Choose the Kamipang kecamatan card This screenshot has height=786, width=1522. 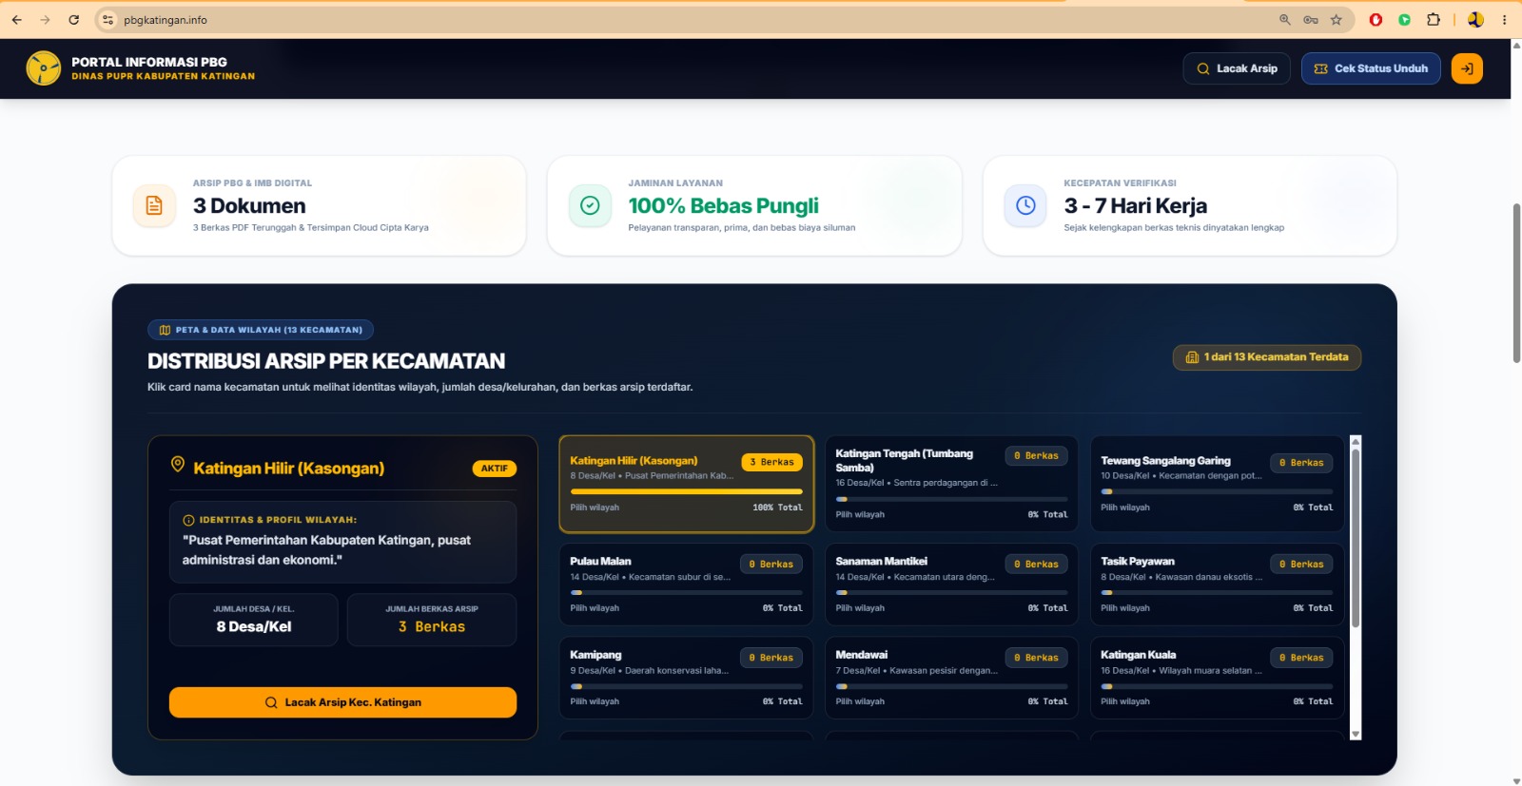(686, 679)
